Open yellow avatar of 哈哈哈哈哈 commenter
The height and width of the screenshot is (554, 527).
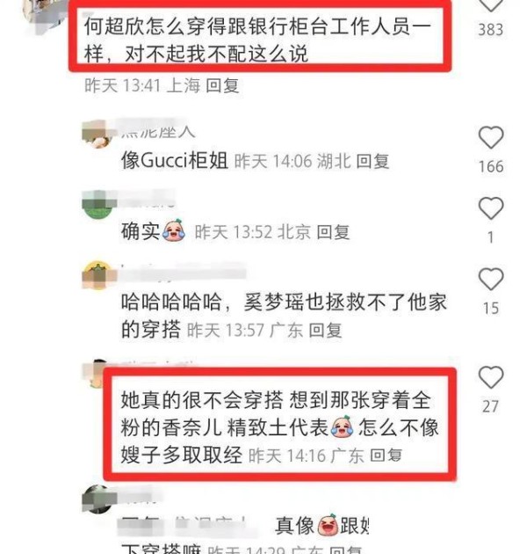98,275
